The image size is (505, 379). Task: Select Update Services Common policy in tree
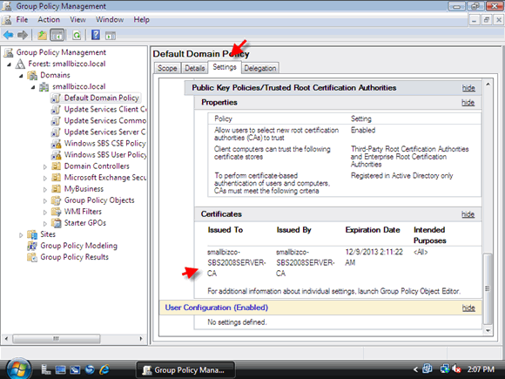pyautogui.click(x=104, y=120)
